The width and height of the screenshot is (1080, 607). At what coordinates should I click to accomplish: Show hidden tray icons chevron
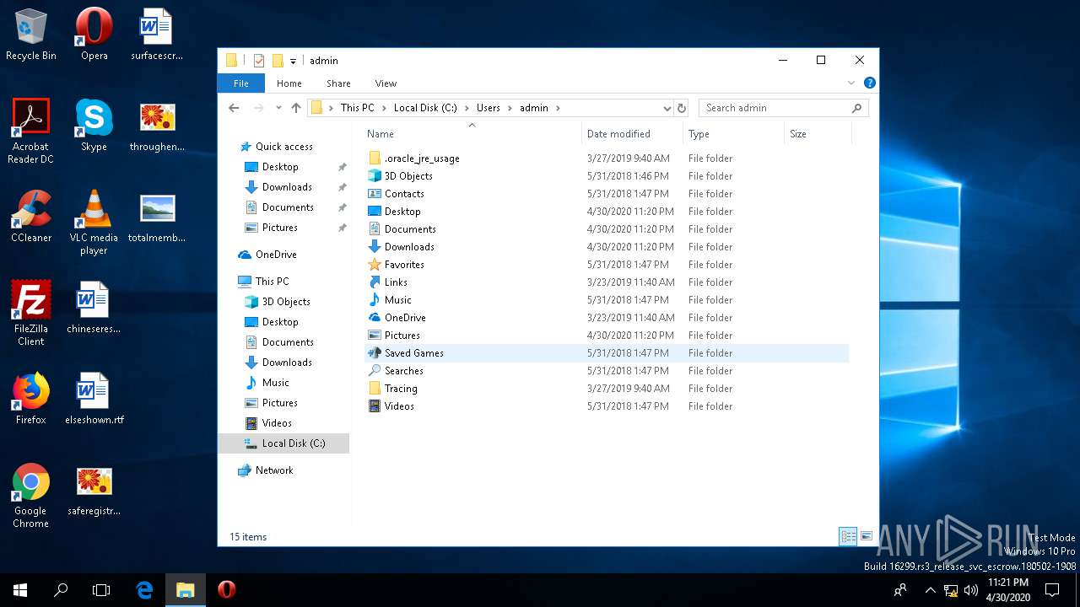point(931,590)
